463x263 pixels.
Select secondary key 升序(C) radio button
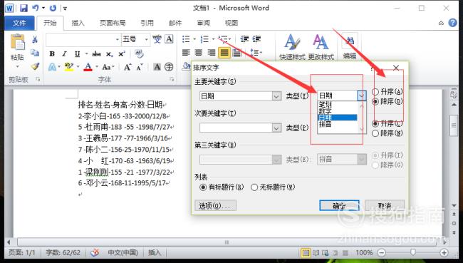(375, 123)
